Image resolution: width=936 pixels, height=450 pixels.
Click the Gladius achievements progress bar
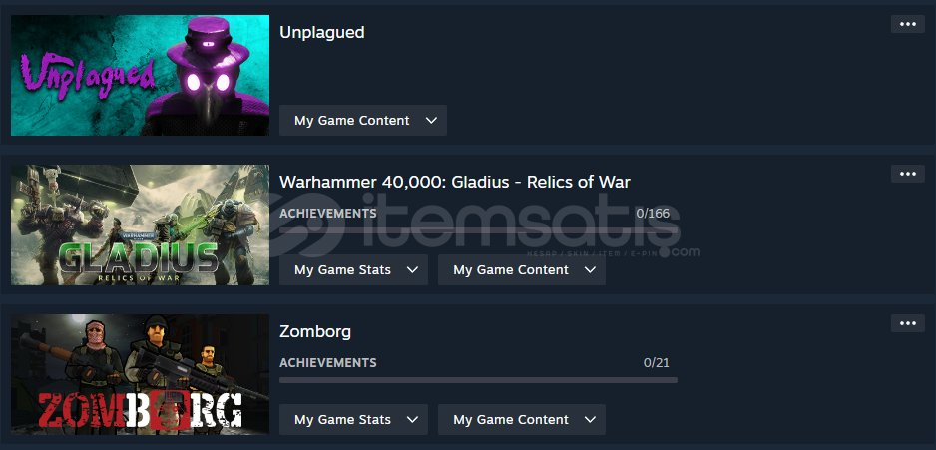[x=478, y=230]
